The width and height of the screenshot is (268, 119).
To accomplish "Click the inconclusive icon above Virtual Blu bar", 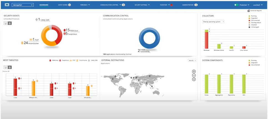I will coord(92,86).
